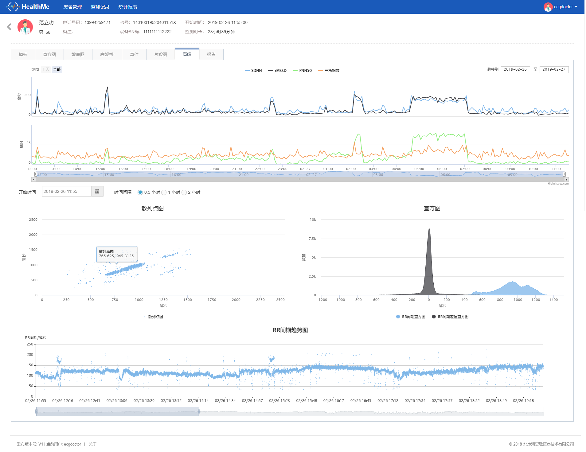Screen dimensions: 586x452
Task: Click the 开始时间 date input field
Action: (x=67, y=192)
